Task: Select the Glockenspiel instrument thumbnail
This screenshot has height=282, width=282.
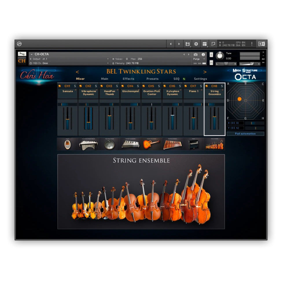Action: (x=130, y=144)
